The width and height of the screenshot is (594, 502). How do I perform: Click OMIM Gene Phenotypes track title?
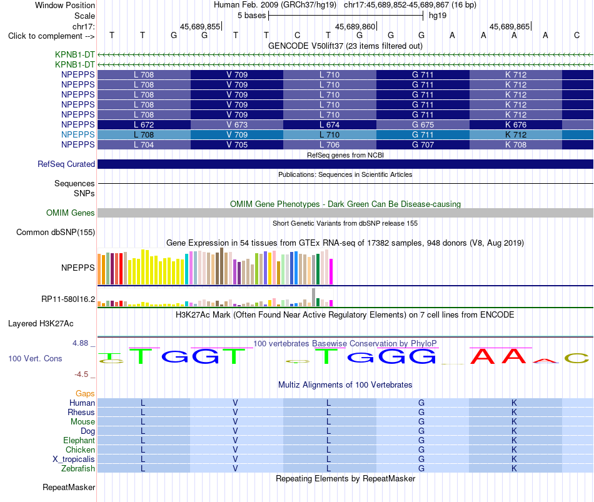point(345,204)
